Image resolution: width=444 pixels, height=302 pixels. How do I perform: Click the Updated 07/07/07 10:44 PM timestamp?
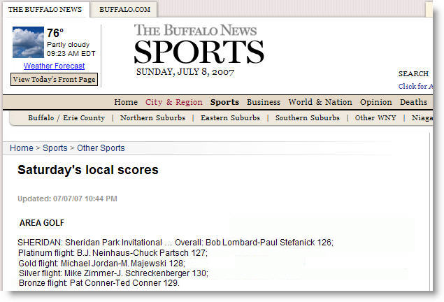(67, 199)
